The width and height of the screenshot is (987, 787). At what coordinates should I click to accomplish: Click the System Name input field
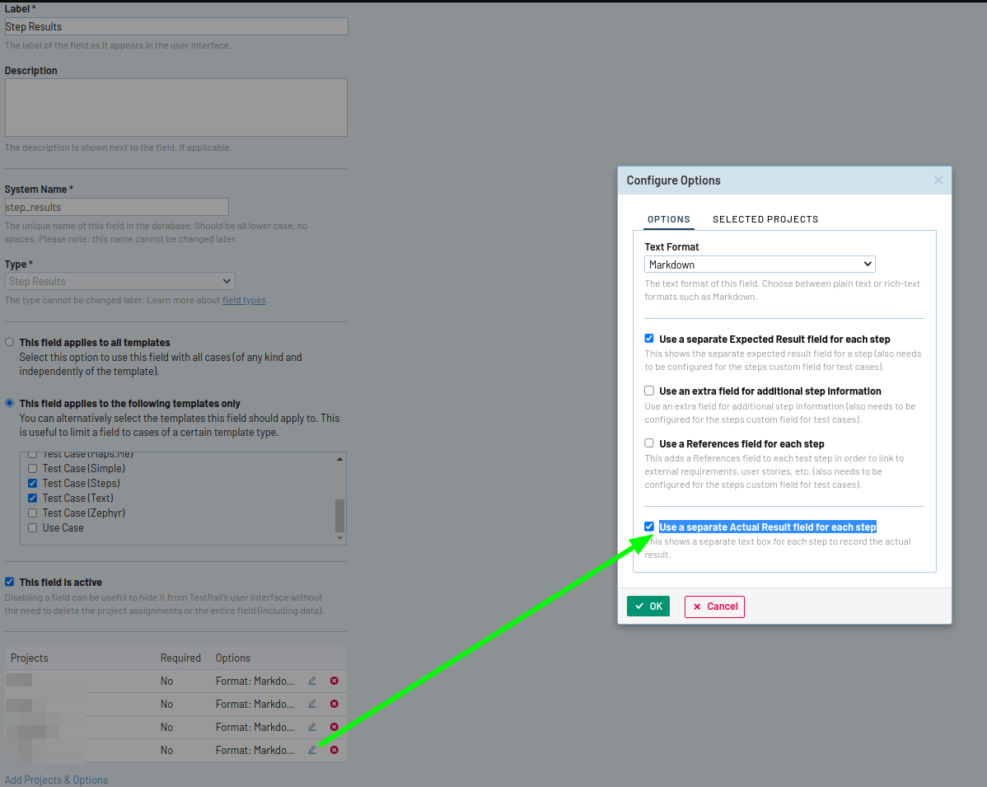[116, 207]
